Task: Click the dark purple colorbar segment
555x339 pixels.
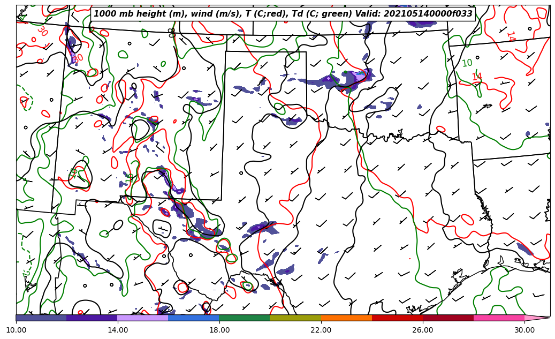Action: [x=92, y=318]
